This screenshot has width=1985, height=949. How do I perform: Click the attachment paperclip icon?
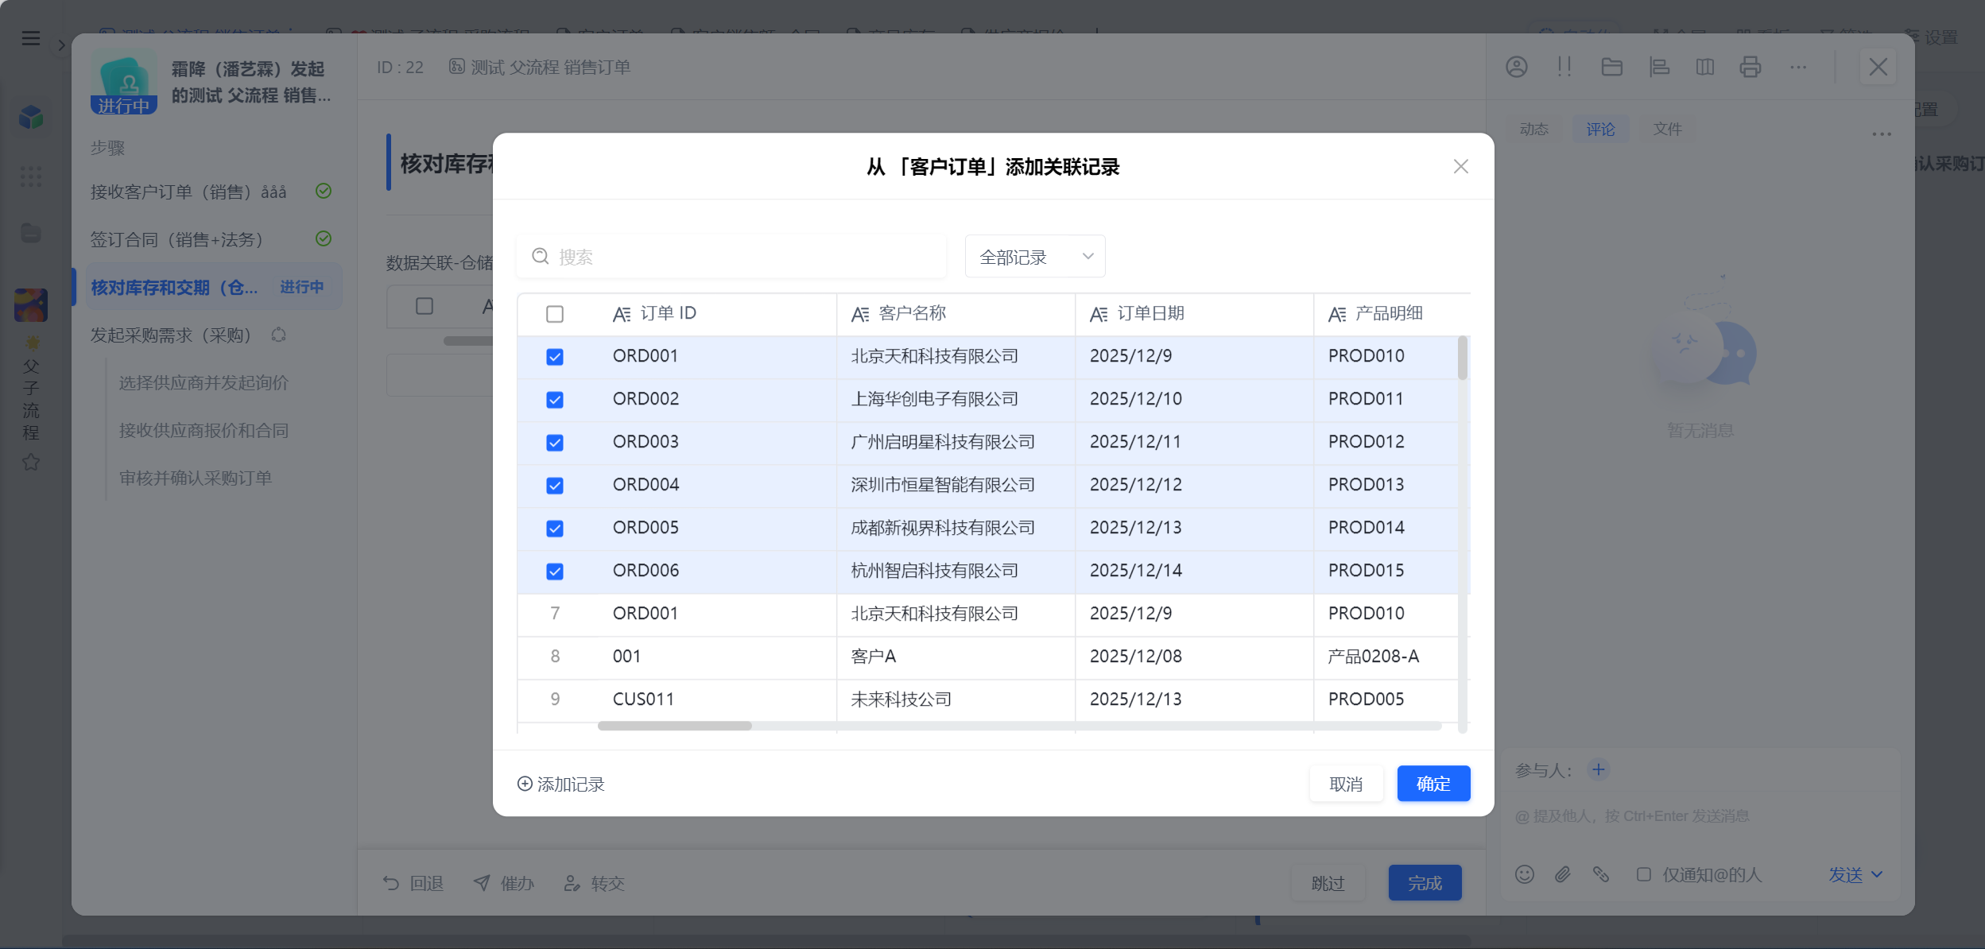1563,874
